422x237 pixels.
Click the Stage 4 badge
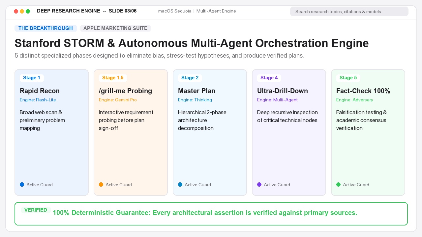click(x=269, y=78)
